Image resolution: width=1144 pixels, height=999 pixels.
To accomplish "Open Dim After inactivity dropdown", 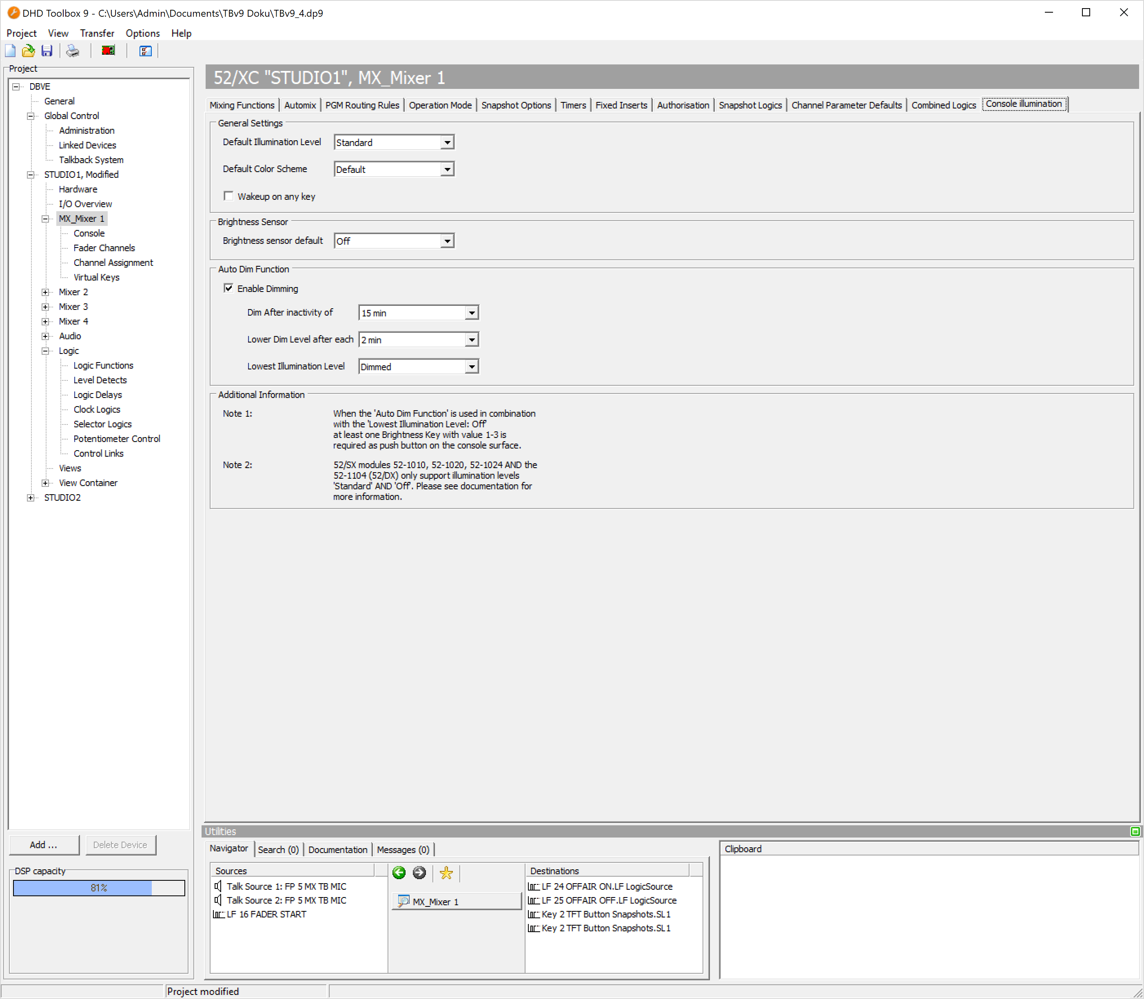I will point(472,313).
